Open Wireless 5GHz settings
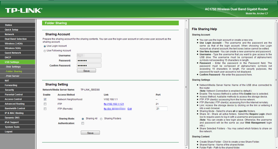The width and height of the screenshot is (278, 149). coord(18,48)
